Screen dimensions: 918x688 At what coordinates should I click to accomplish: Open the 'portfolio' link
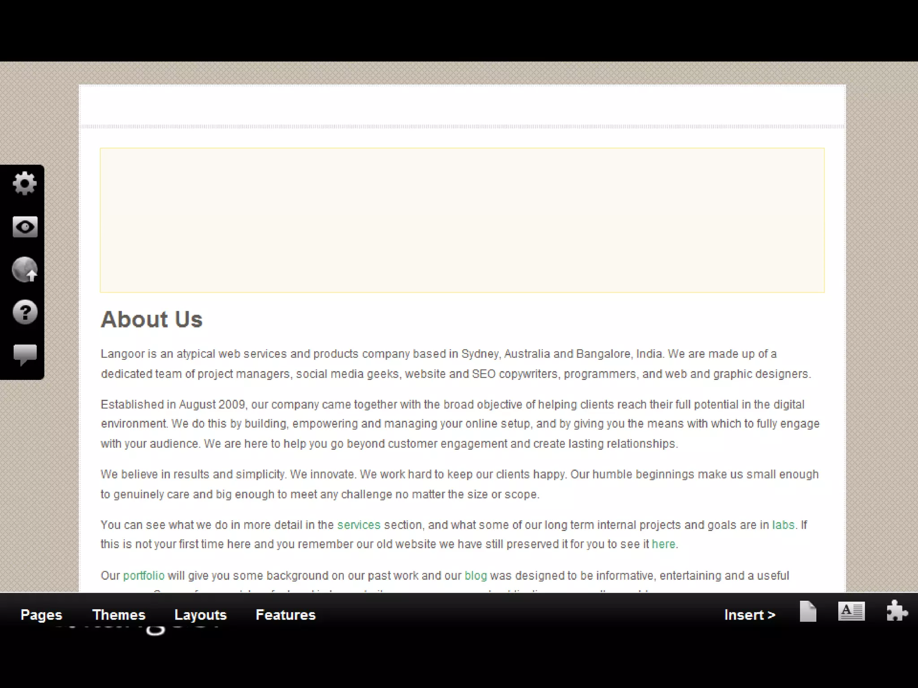point(143,576)
